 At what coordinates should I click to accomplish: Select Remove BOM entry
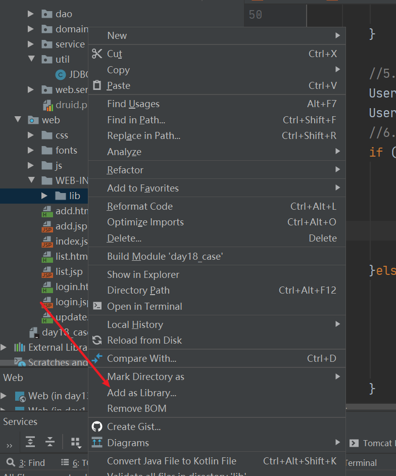[x=217, y=408]
